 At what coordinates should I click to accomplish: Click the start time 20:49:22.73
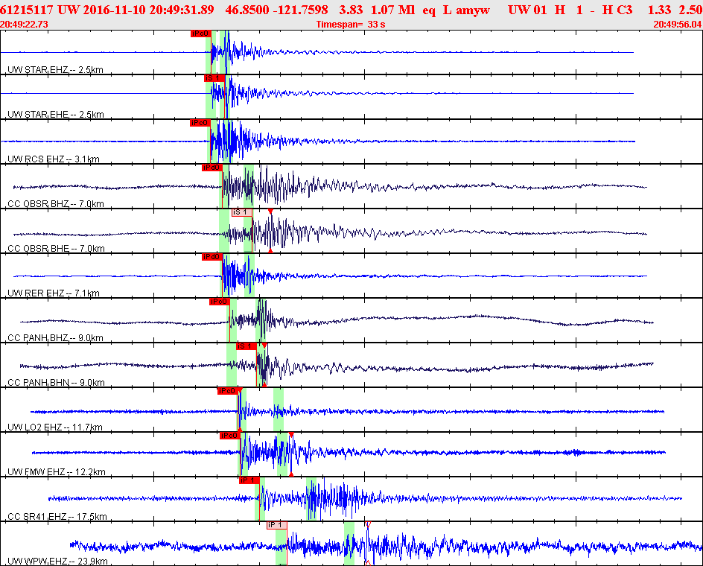coord(25,25)
